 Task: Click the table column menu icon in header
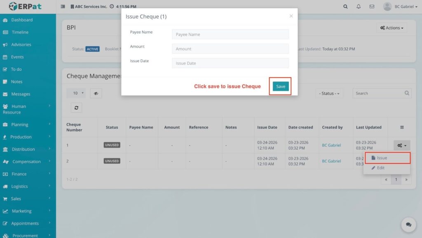click(402, 127)
